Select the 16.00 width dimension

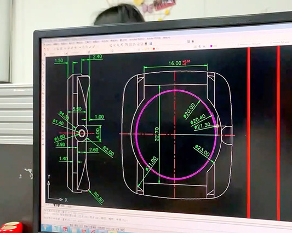pos(175,63)
